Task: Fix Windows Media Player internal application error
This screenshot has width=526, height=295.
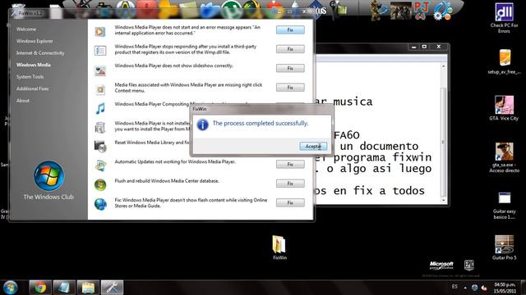Action: point(290,29)
